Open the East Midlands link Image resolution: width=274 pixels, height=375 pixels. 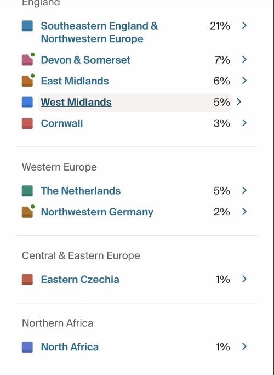[75, 81]
